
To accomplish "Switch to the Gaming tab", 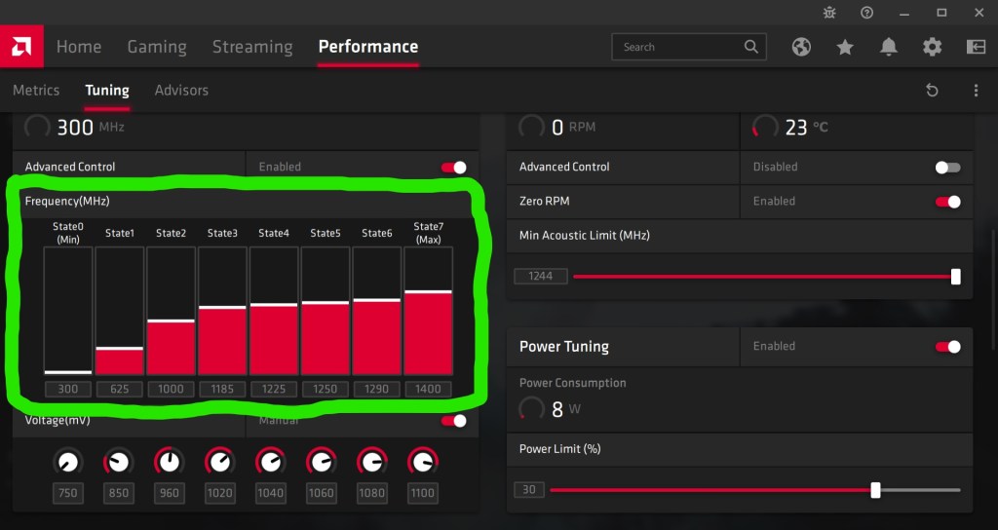I will (157, 47).
